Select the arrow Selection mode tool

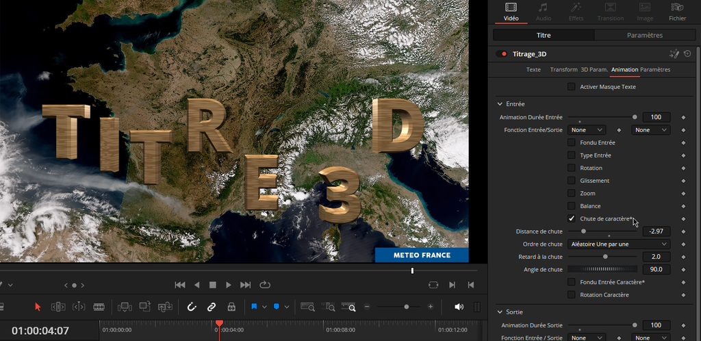[38, 307]
